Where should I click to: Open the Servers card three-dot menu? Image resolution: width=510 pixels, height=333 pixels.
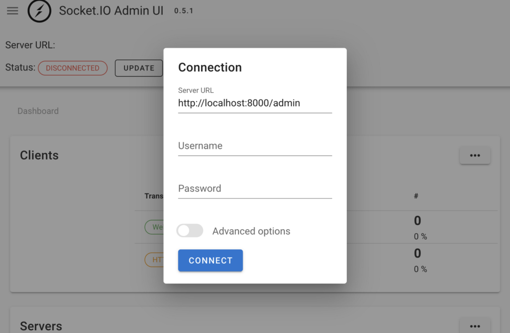pyautogui.click(x=475, y=326)
